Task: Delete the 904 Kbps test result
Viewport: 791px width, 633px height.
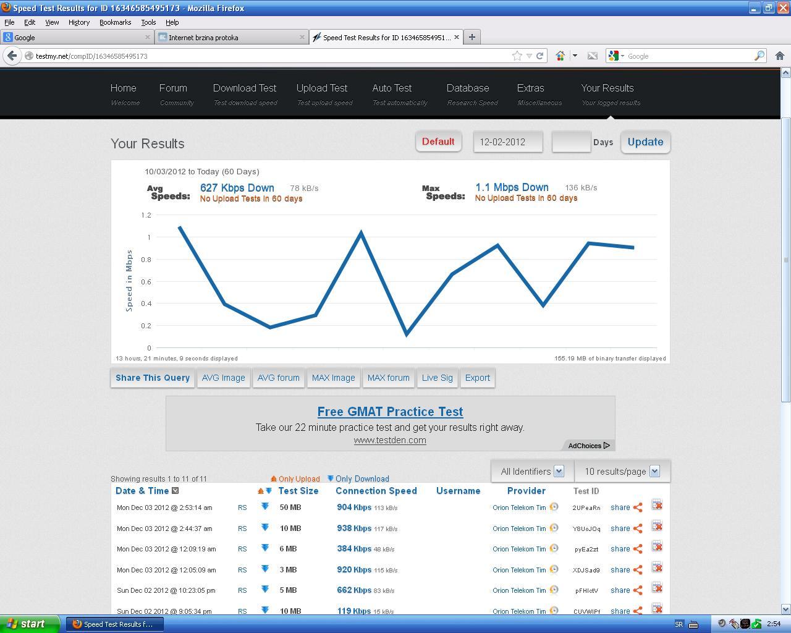Action: point(657,506)
